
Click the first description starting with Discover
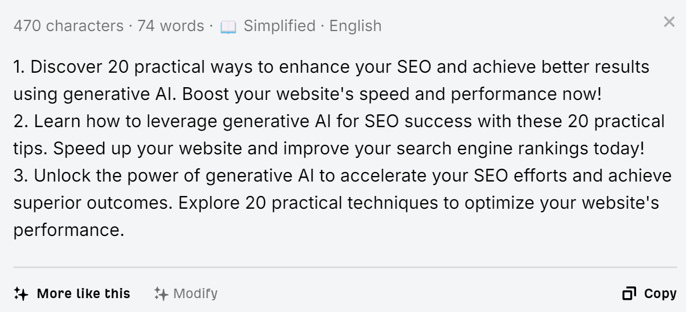(x=331, y=67)
